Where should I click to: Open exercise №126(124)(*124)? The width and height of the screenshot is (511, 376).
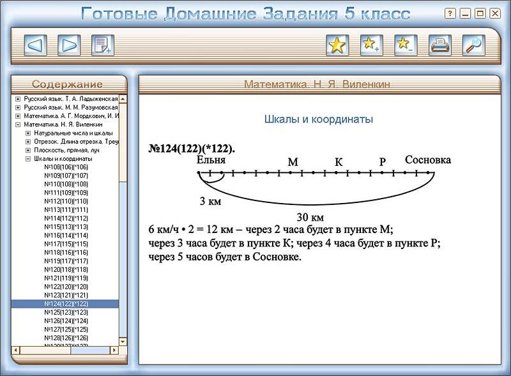(66, 321)
